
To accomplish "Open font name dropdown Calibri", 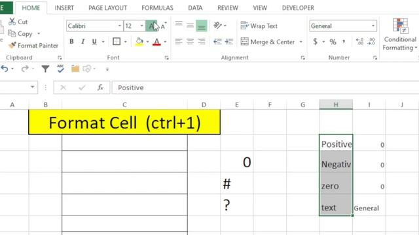I will [x=119, y=26].
